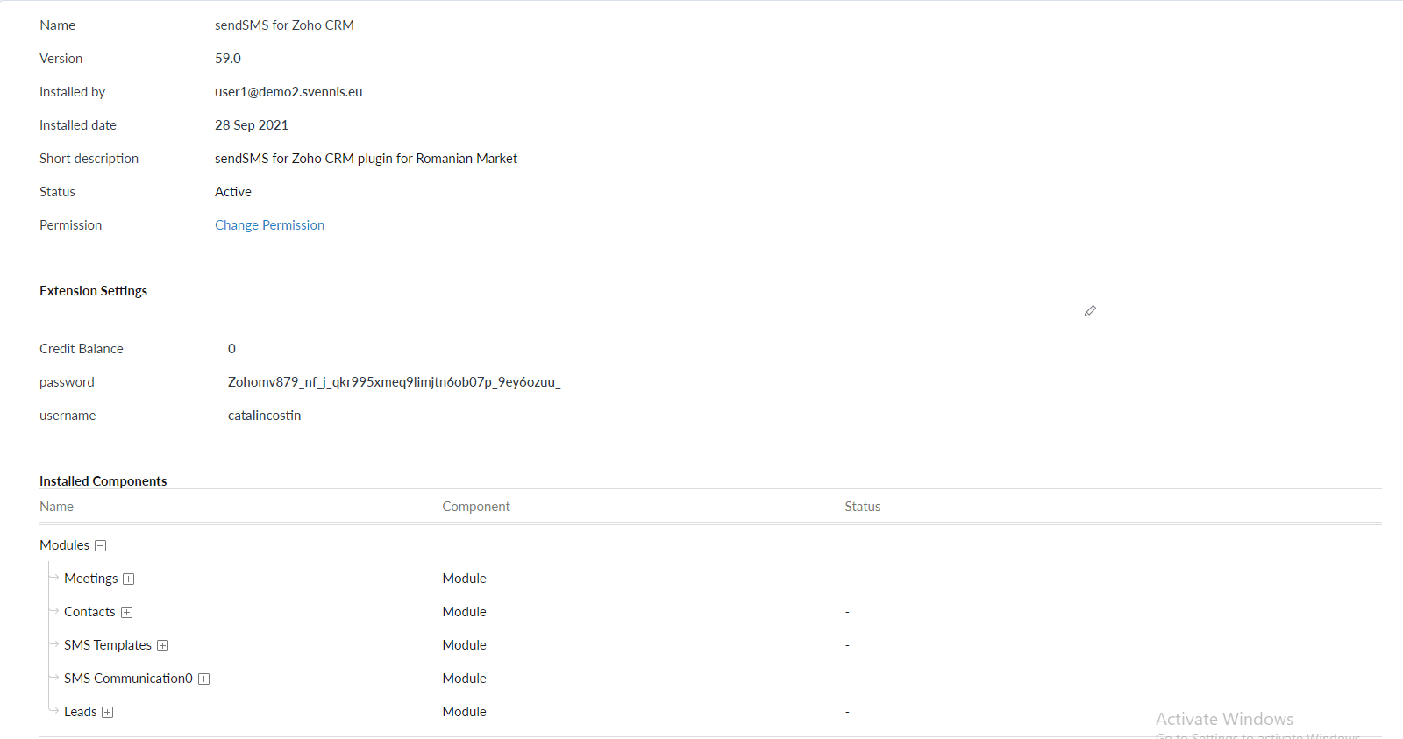Click the Permission field label

point(70,225)
